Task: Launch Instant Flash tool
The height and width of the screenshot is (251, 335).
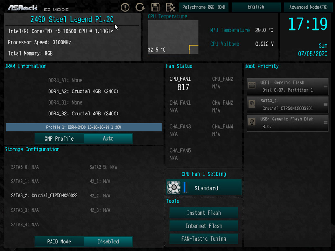Action: (204, 213)
